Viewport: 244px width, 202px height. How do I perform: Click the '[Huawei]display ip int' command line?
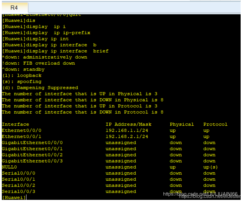pyautogui.click(x=35, y=39)
